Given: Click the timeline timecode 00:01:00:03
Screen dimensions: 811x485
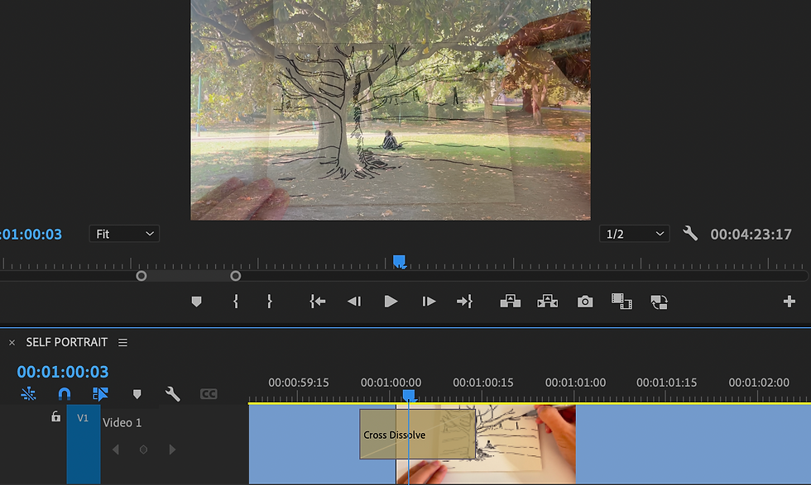Looking at the screenshot, I should [63, 372].
